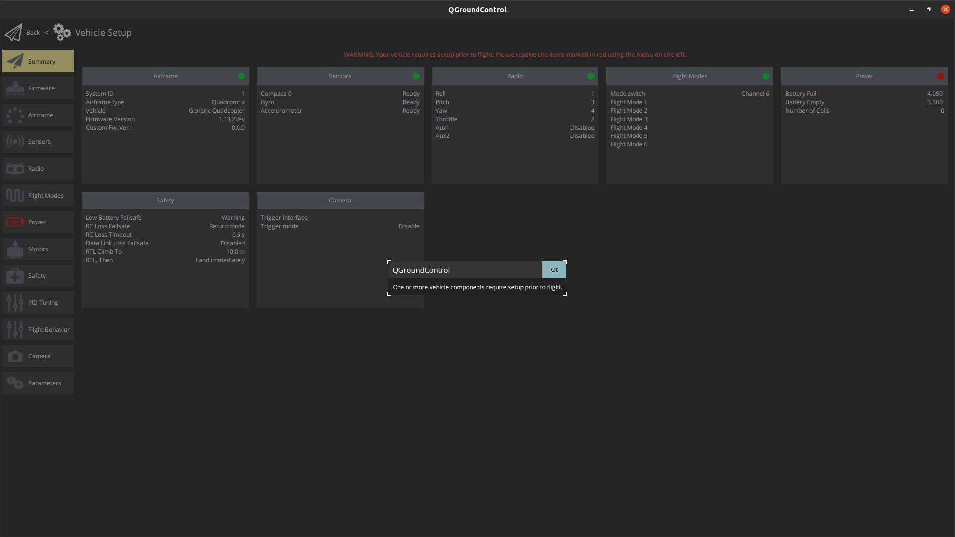Screen dimensions: 955x537
Task: Click green status dot on Airframe card
Action: 241,76
